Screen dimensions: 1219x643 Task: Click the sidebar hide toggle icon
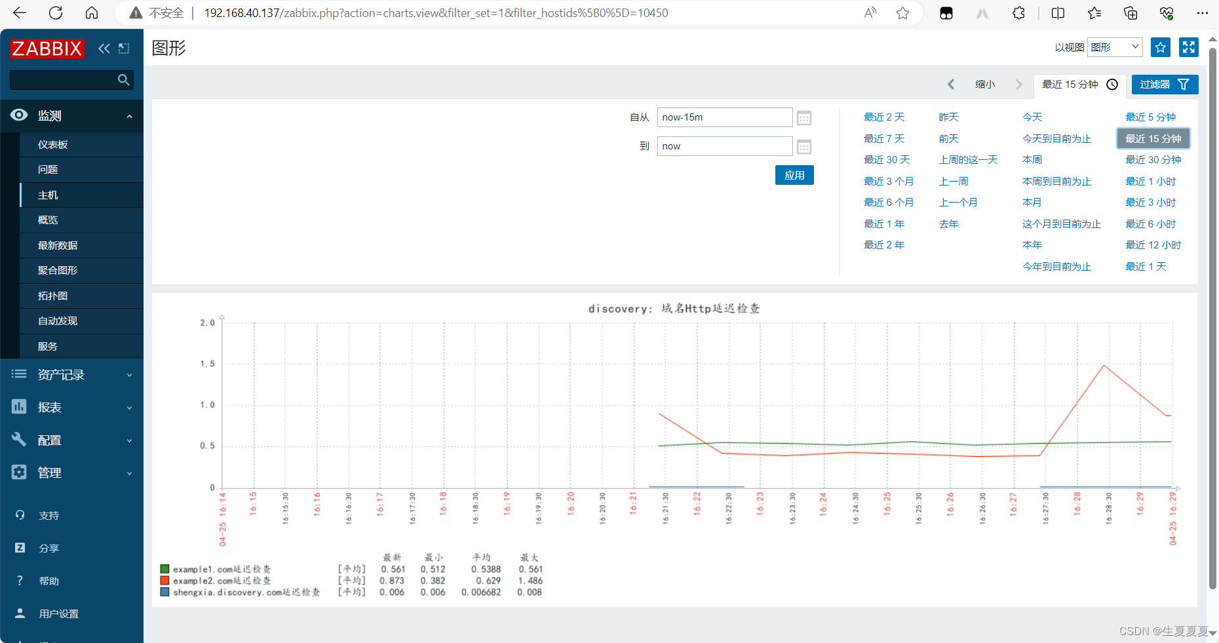pyautogui.click(x=124, y=49)
